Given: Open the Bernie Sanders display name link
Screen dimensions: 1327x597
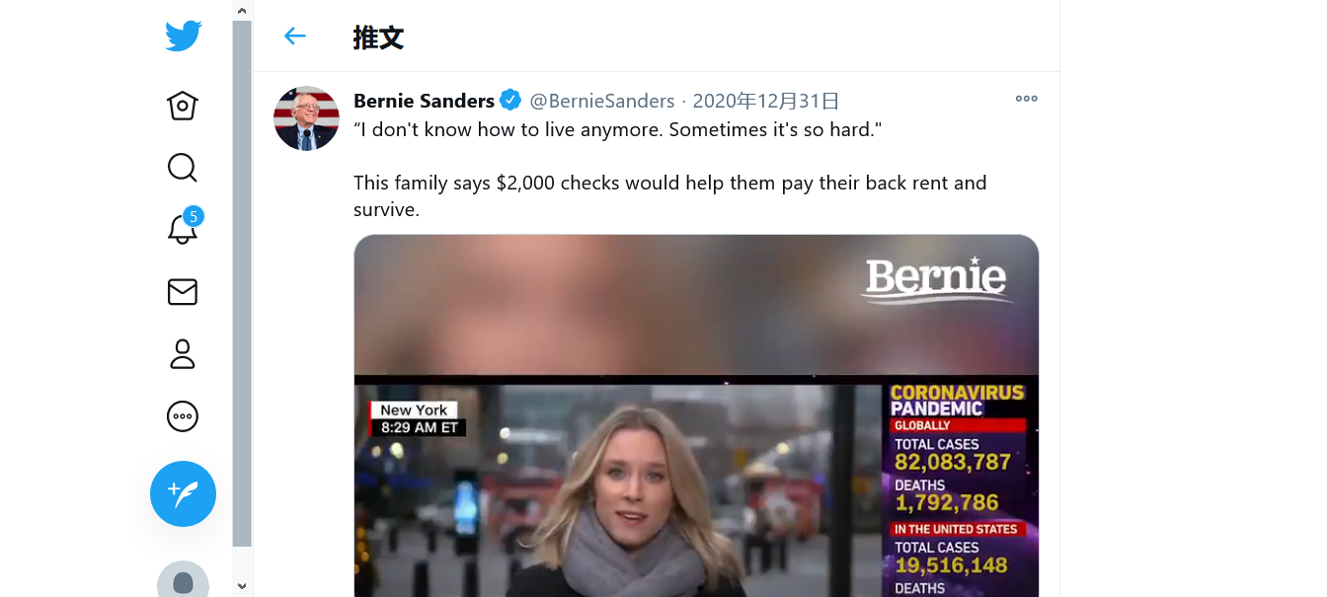Looking at the screenshot, I should click(424, 101).
